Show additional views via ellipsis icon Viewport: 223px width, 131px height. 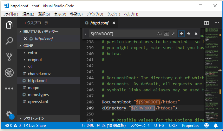tap(9, 88)
